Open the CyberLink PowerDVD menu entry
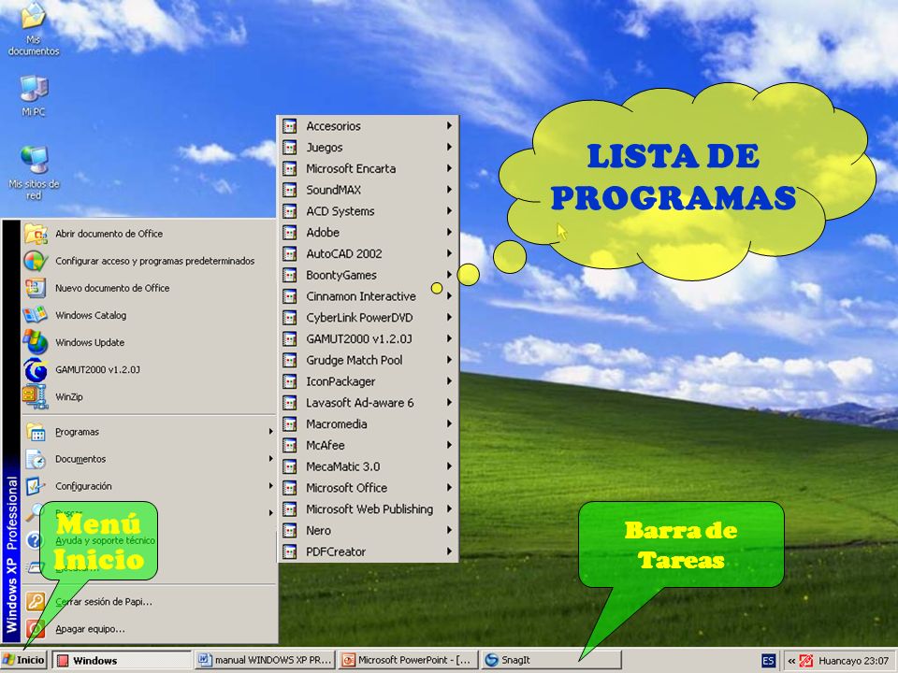This screenshot has width=898, height=673. click(x=369, y=318)
